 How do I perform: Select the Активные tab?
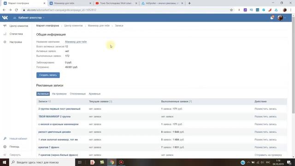coord(43,94)
